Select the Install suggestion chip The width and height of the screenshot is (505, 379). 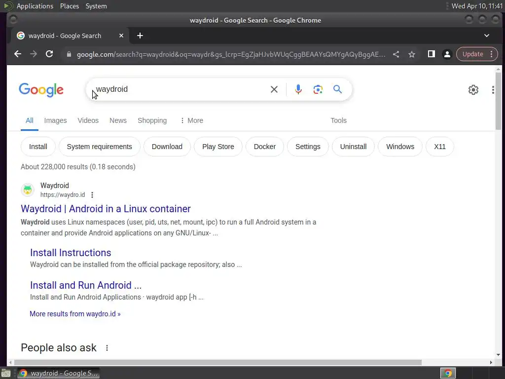coord(38,147)
